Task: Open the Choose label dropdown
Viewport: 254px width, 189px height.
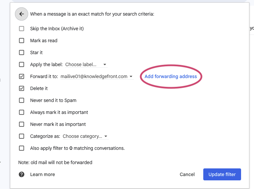Action: click(x=86, y=64)
